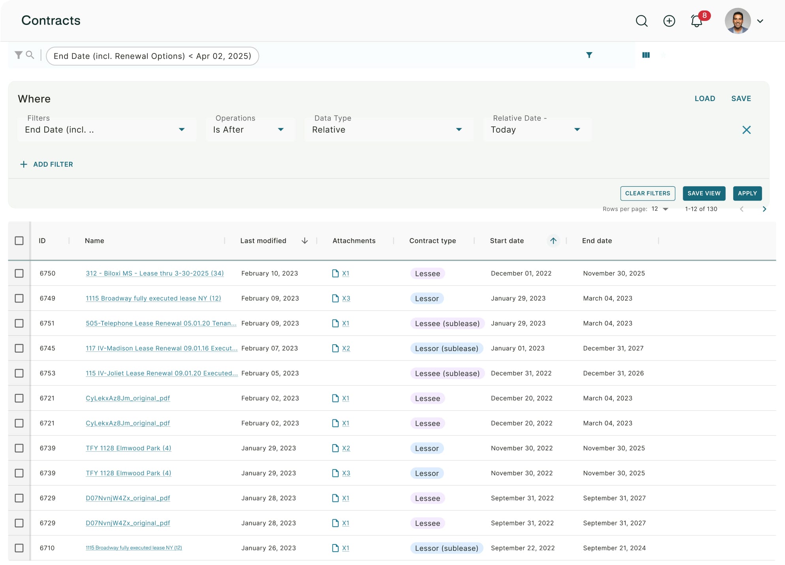Apply filters with the APPLY button
Screen dimensions: 785x565
(x=748, y=193)
